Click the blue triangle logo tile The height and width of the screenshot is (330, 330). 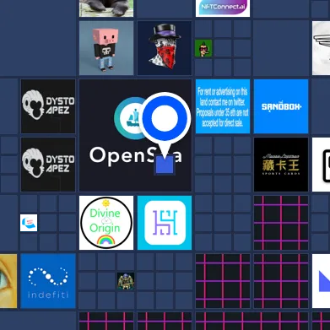click(321, 281)
